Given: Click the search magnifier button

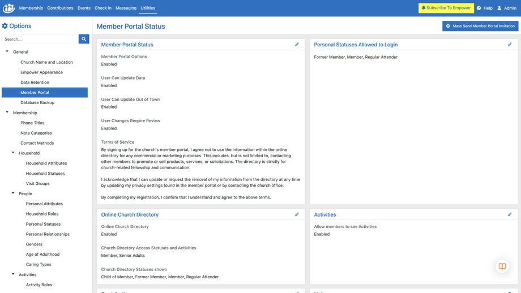Looking at the screenshot, I should click(x=84, y=39).
